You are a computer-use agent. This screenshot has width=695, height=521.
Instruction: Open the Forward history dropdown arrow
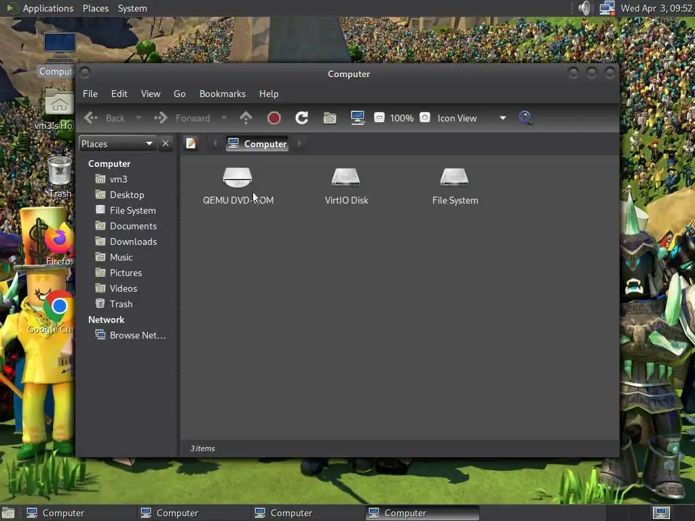[224, 118]
